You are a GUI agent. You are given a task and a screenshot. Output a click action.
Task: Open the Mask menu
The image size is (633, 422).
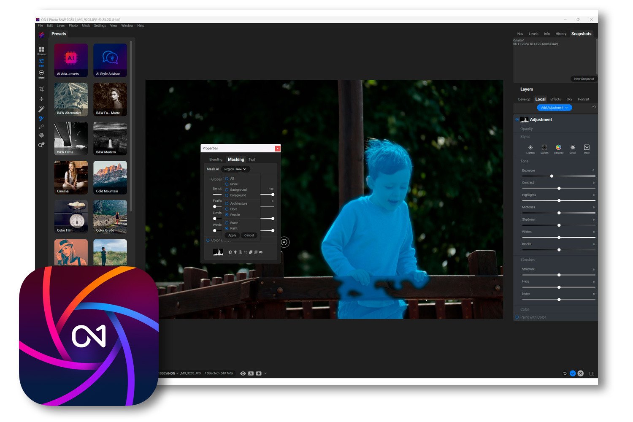coord(86,26)
